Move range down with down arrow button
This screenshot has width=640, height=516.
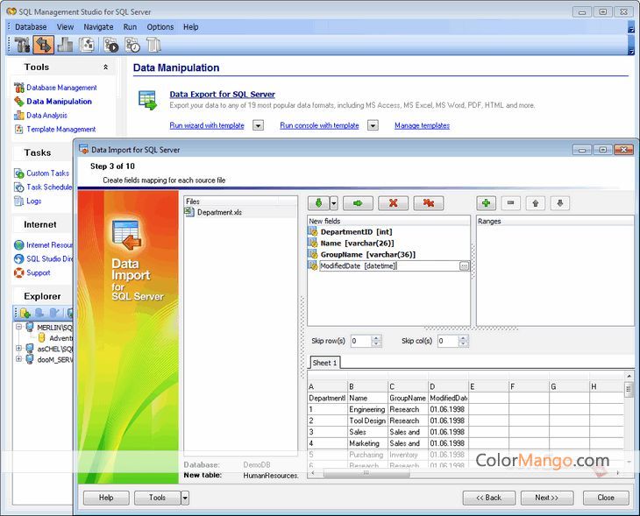click(560, 203)
